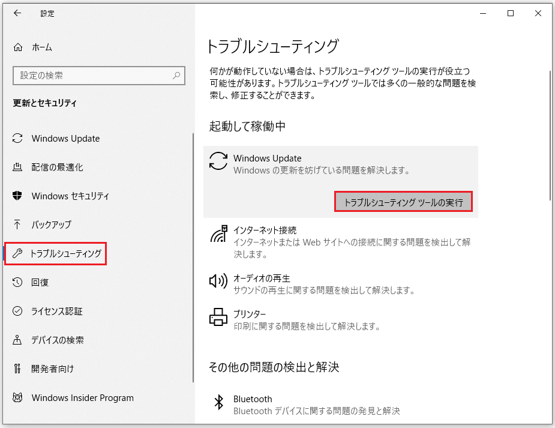Click the バックアップ upload arrow icon
Screen dimensions: 555x428
[x=18, y=225]
